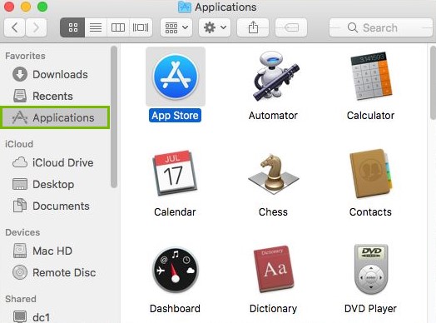Switch to icon view

point(73,27)
